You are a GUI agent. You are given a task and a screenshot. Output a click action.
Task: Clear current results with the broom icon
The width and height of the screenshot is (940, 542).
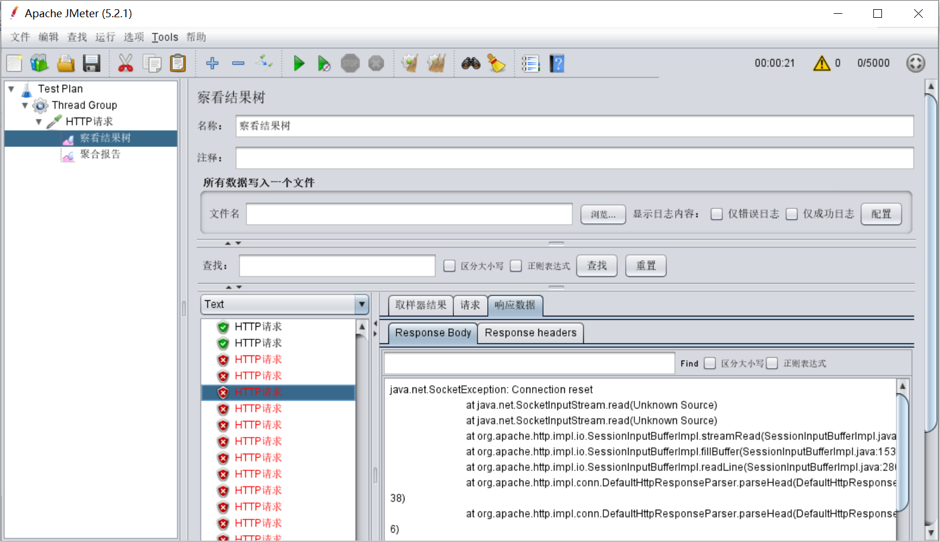coord(410,63)
